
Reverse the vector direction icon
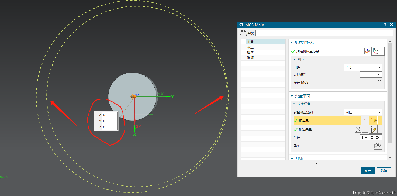(358, 129)
